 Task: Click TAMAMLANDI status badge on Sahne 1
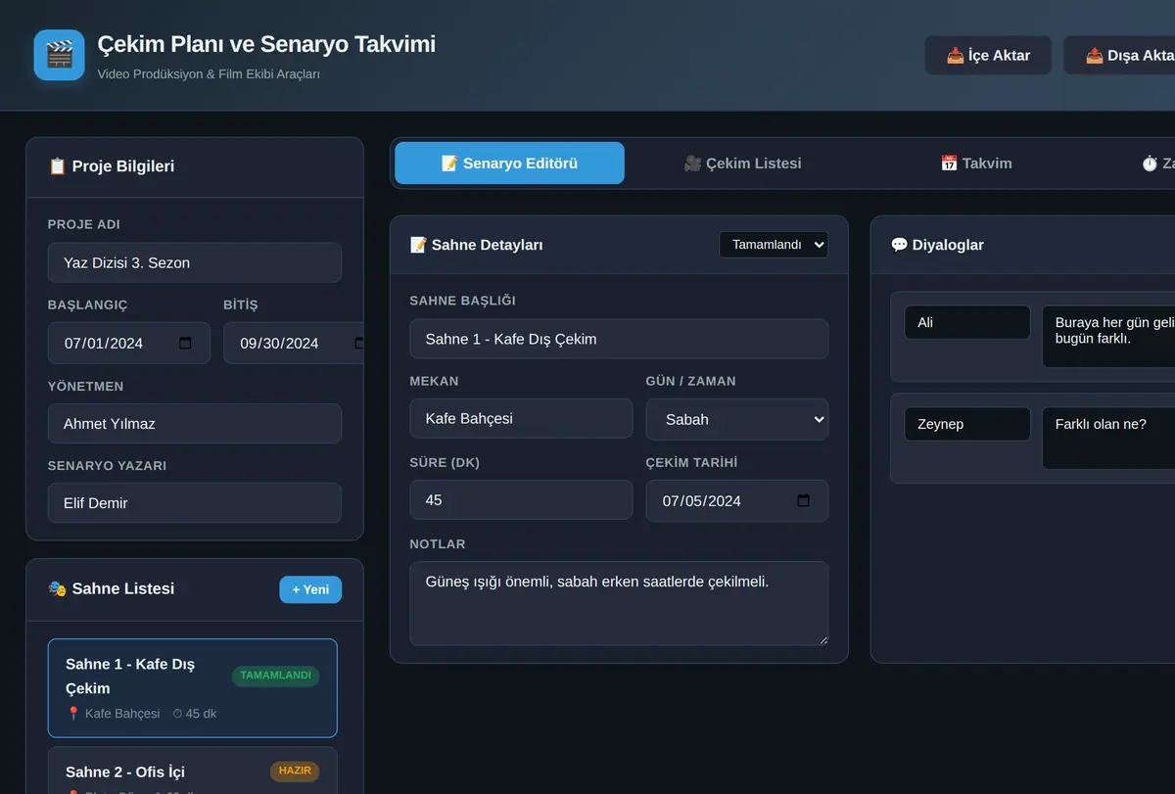point(276,677)
